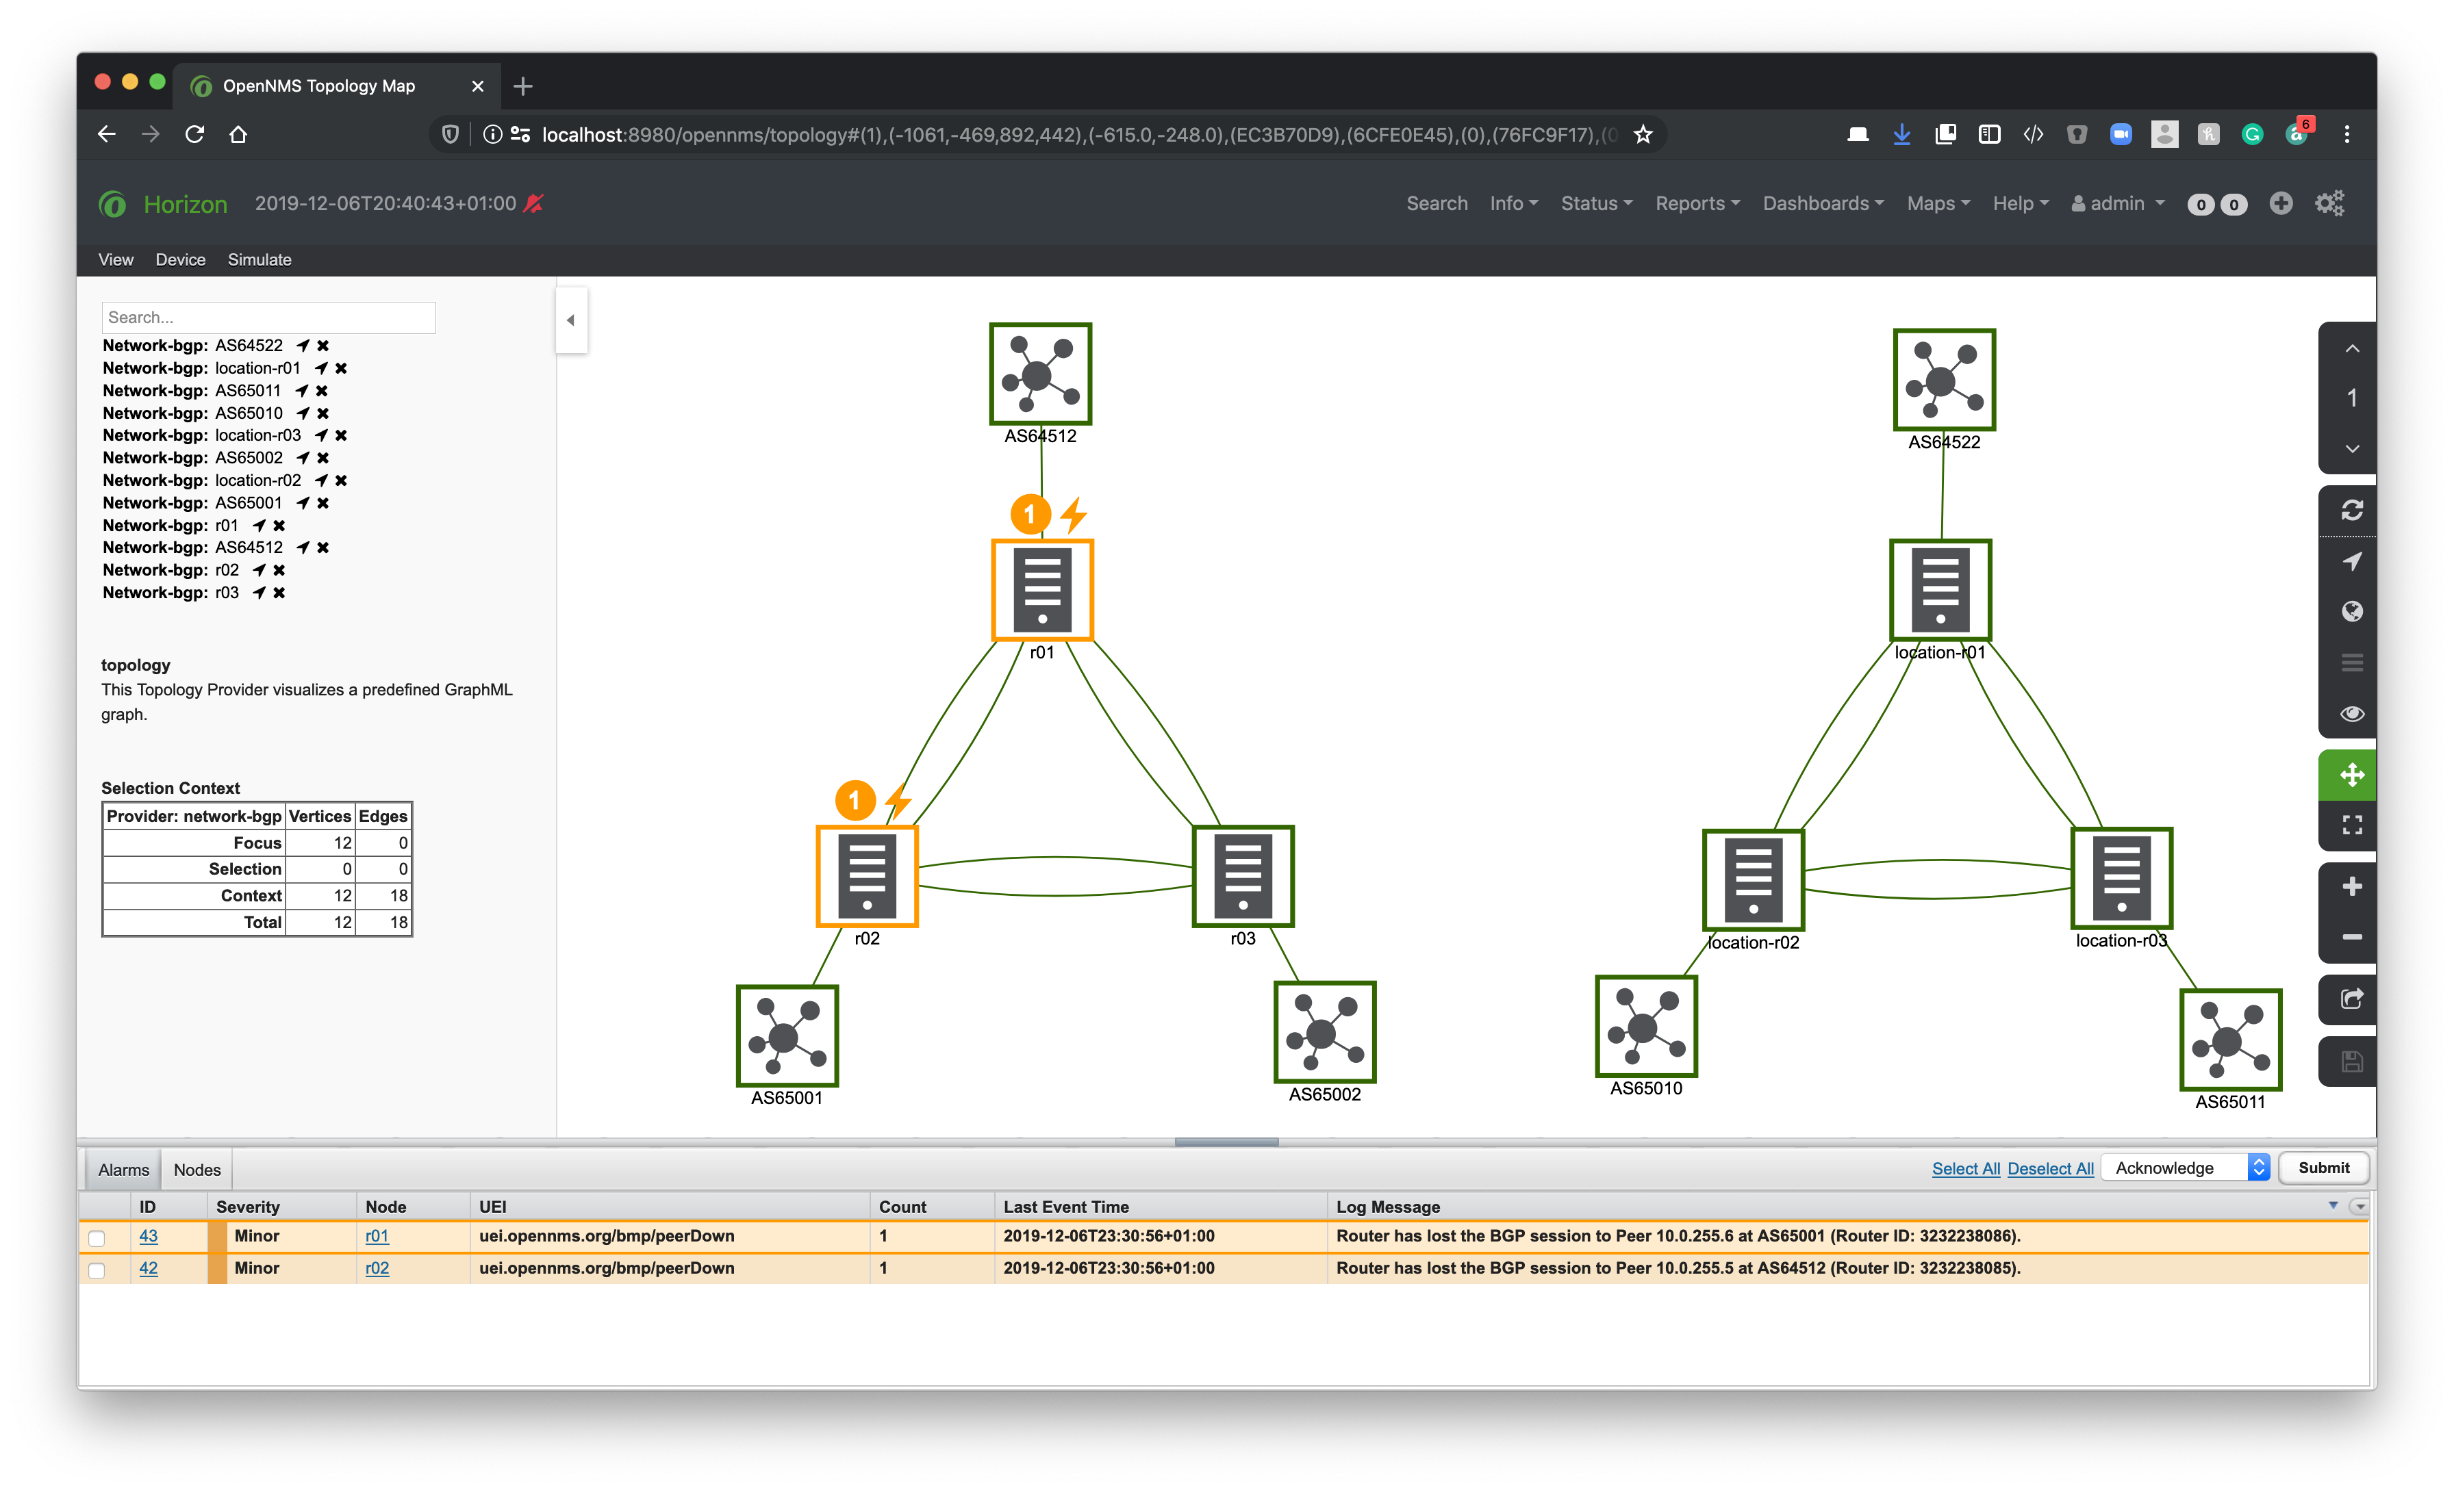Click the r01 server node icon
Image resolution: width=2454 pixels, height=1492 pixels.
pos(1041,590)
